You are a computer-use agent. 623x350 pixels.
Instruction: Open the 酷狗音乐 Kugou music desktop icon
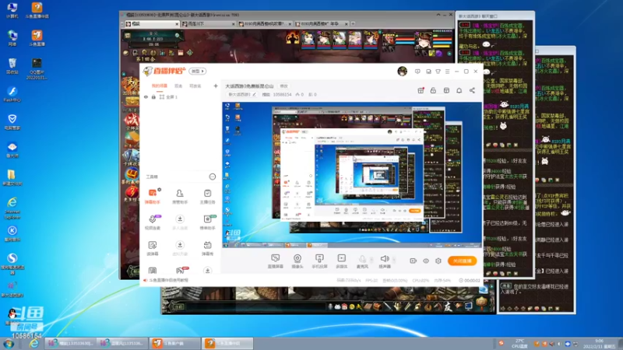pos(12,233)
